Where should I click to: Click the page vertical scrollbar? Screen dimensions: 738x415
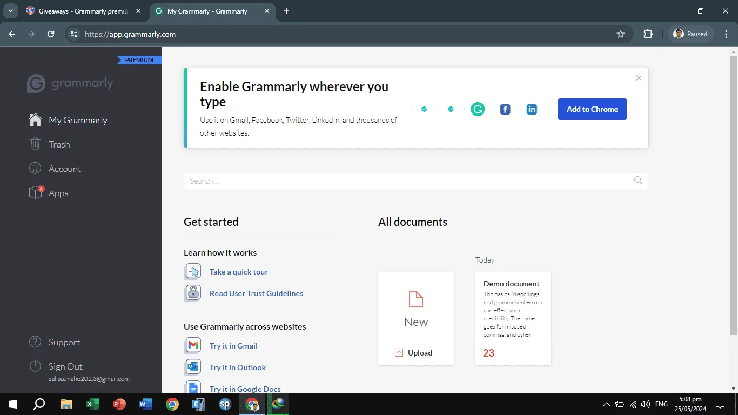pyautogui.click(x=733, y=195)
